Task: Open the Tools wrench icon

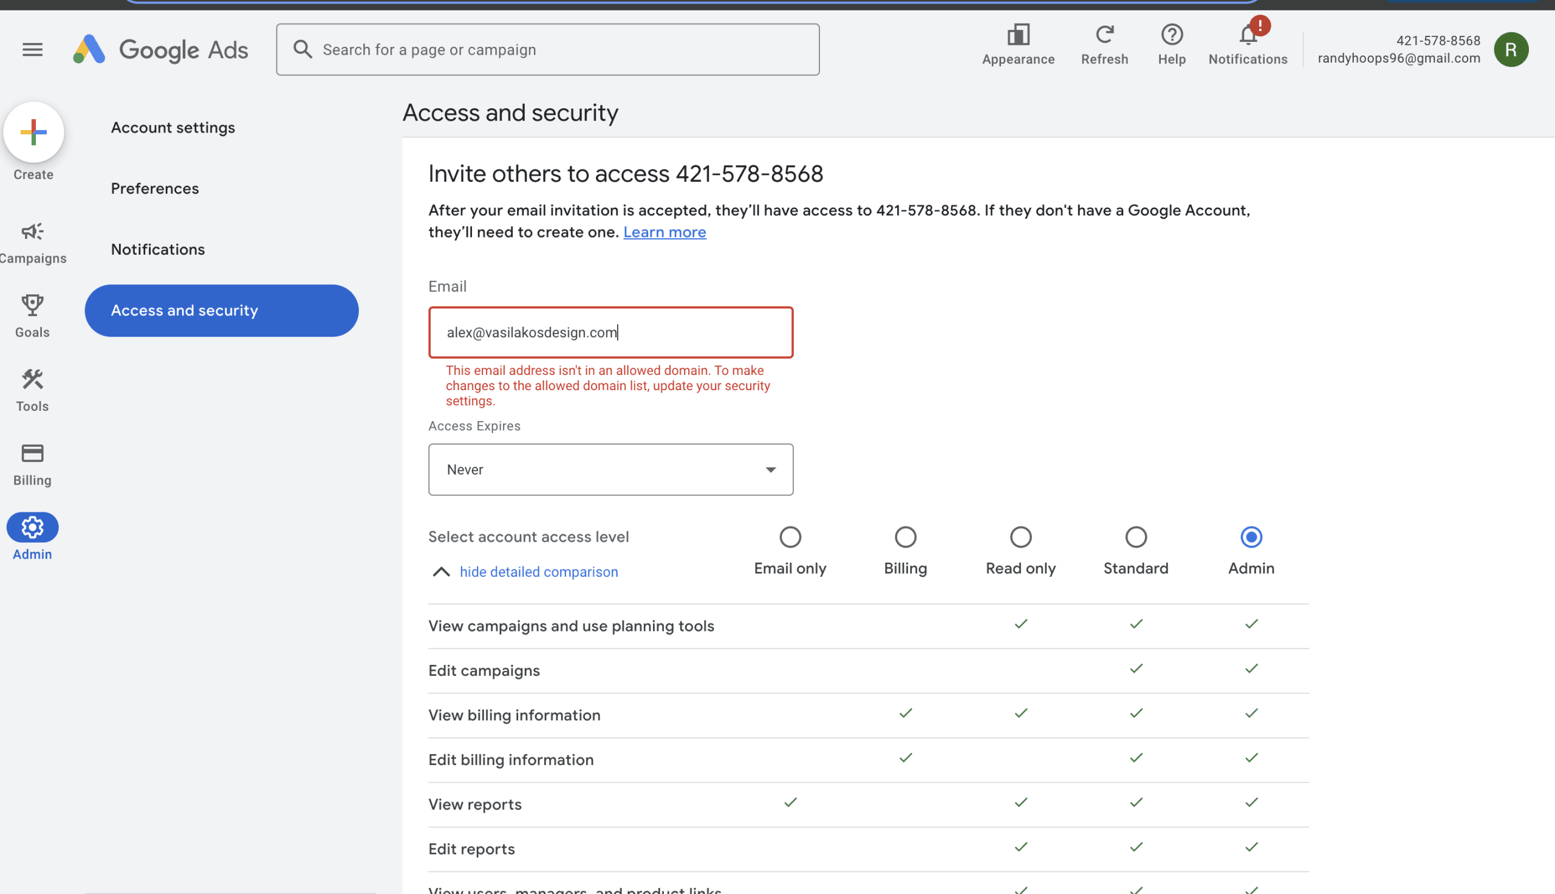Action: click(x=33, y=379)
